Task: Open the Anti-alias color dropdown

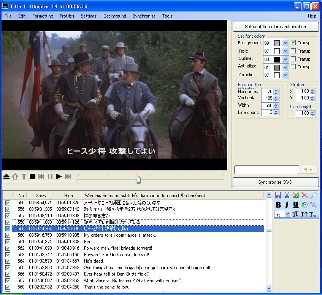Action: (x=285, y=67)
